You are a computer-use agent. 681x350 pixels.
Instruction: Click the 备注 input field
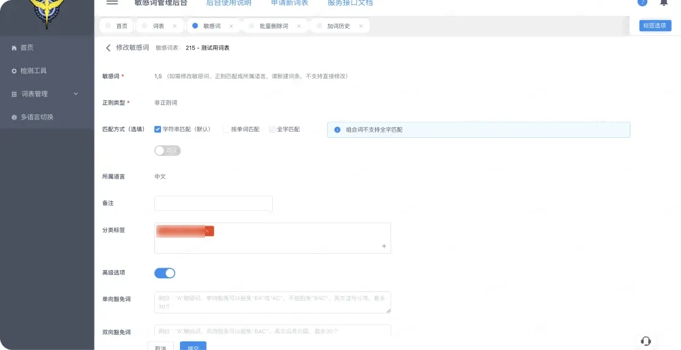click(213, 204)
